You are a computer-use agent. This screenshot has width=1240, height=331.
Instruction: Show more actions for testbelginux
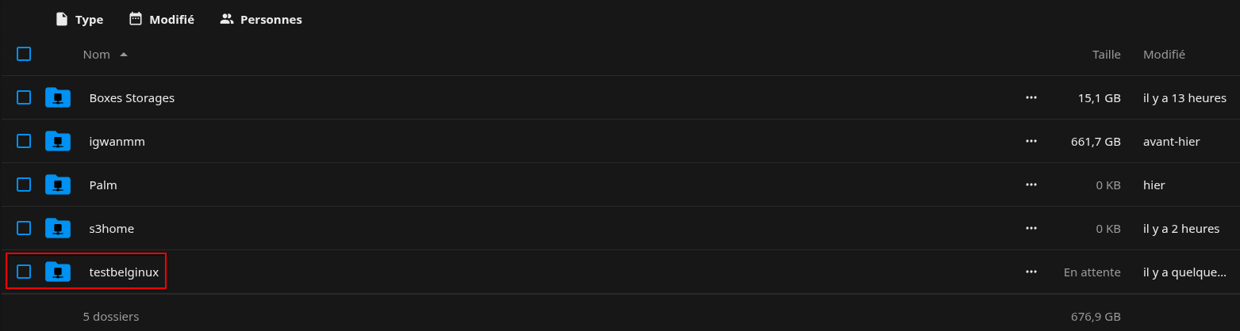click(1031, 272)
